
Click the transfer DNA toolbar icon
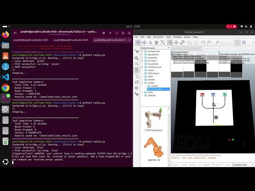[196, 43]
